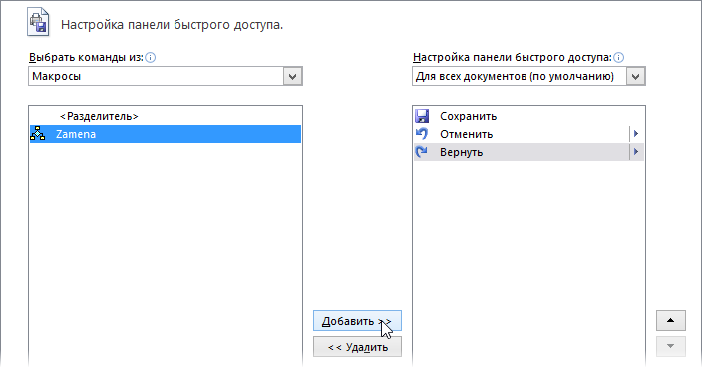Click the move down arrow button
The image size is (702, 368).
671,346
